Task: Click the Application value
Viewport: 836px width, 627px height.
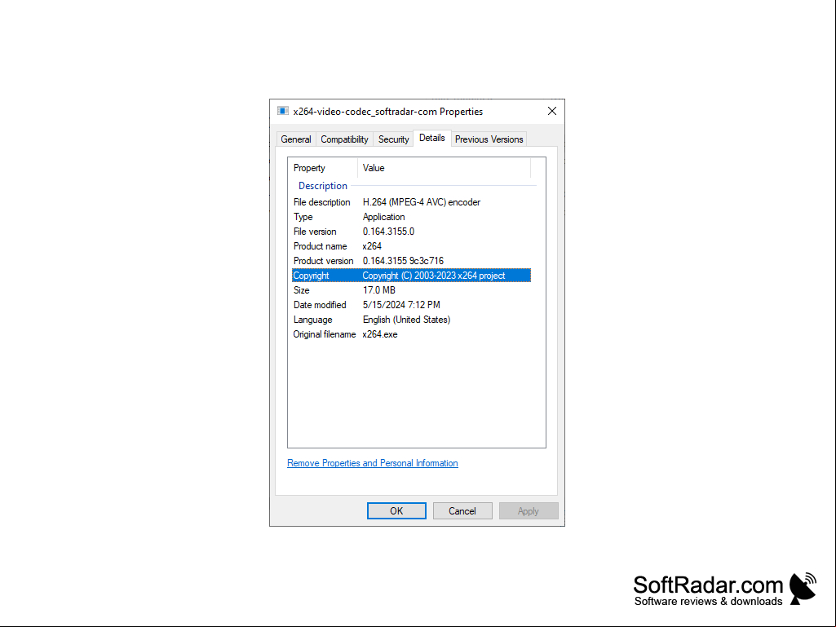Action: [384, 217]
